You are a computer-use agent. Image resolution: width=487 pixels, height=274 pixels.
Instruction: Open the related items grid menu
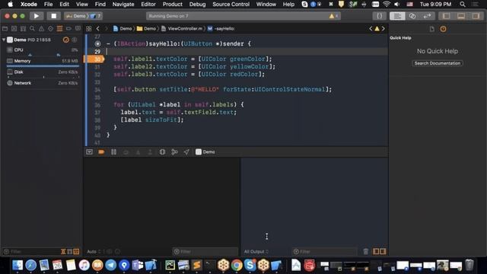(x=89, y=29)
